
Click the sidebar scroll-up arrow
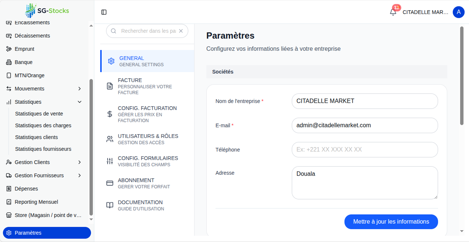click(x=91, y=26)
